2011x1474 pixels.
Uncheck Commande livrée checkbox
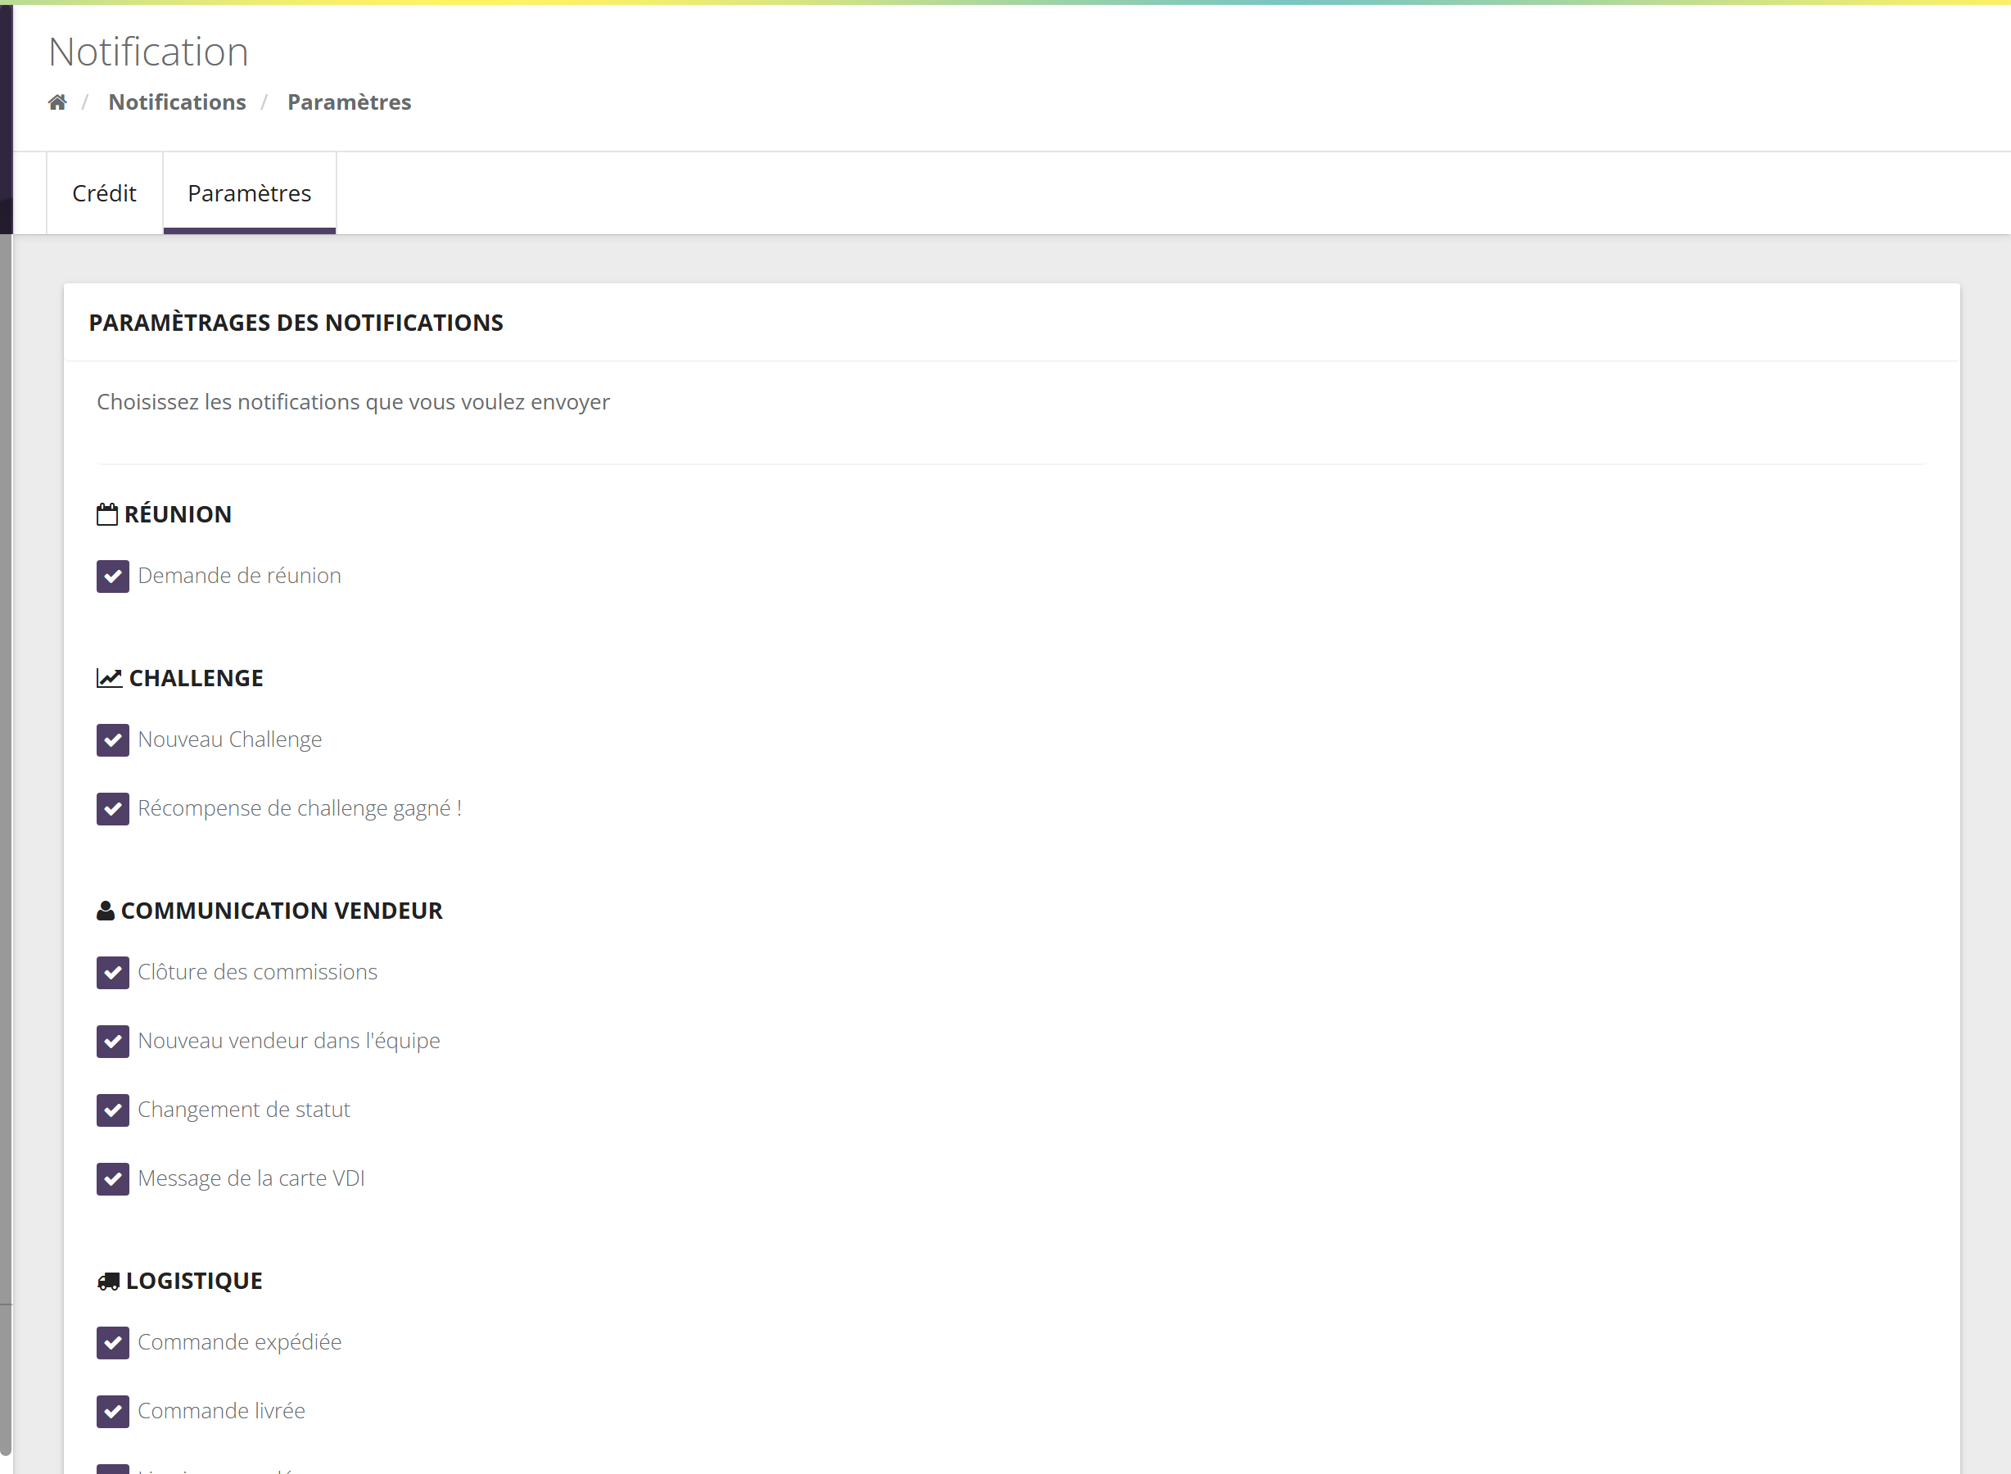pyautogui.click(x=112, y=1412)
